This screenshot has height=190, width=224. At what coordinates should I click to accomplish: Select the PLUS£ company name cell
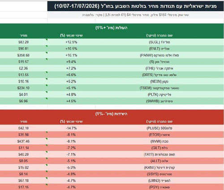pos(159,128)
